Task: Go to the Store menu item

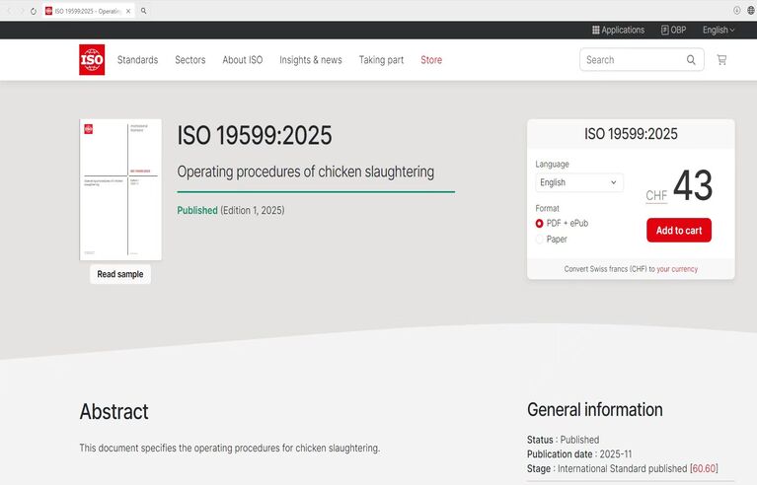Action: point(431,60)
